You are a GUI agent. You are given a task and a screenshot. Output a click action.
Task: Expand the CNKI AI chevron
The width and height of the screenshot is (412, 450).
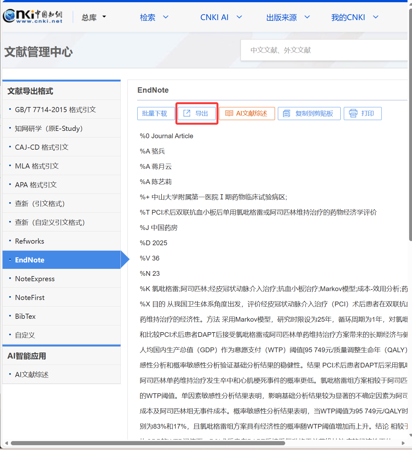click(239, 17)
